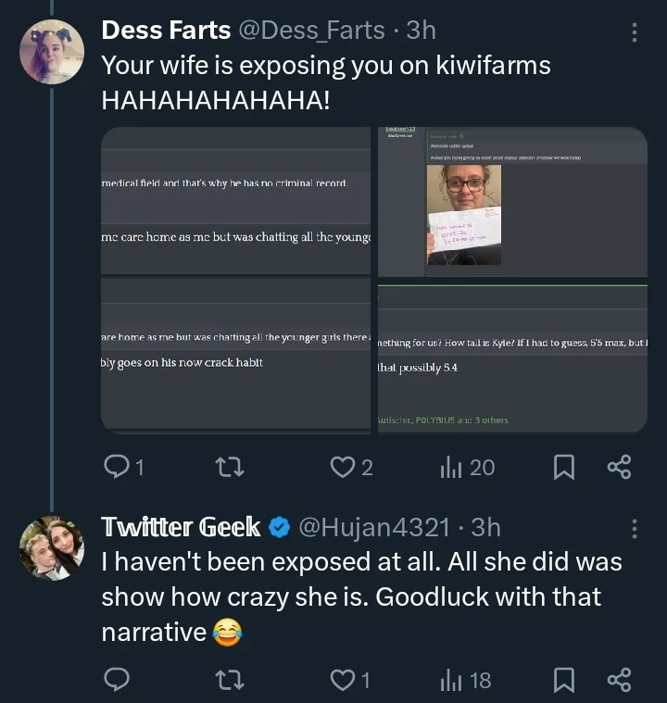Viewport: 667px width, 703px height.
Task: Open Dess Farts profile picture
Action: (x=52, y=52)
